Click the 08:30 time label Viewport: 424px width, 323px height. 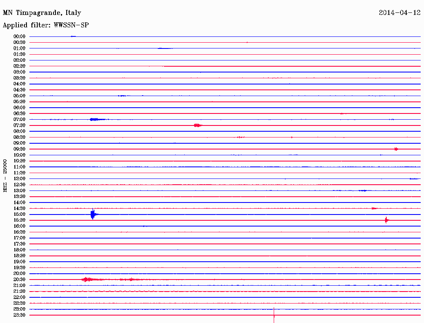(x=19, y=137)
